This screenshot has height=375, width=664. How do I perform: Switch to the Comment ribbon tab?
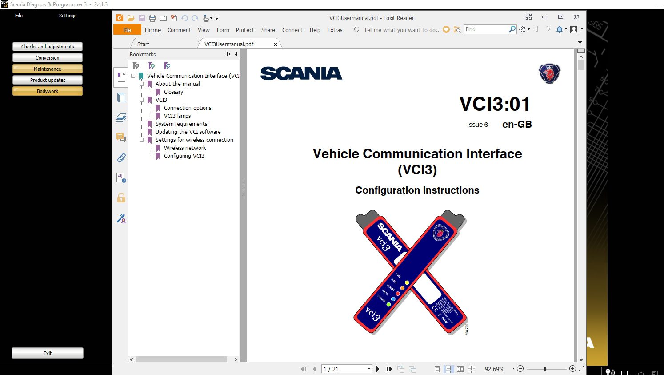[179, 30]
